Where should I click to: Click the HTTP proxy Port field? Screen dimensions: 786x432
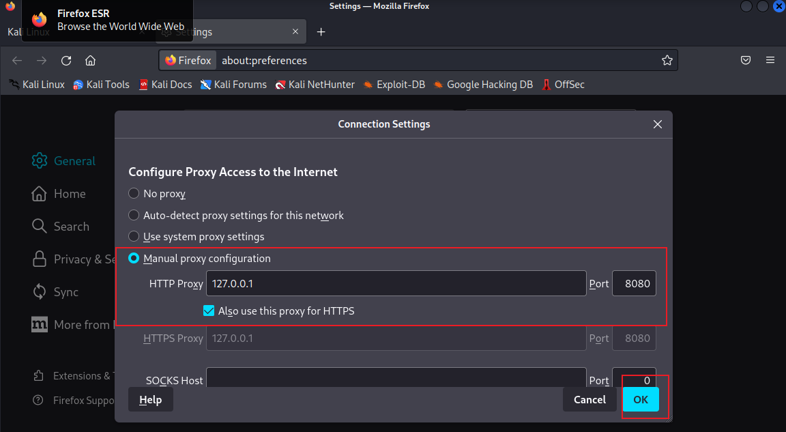point(634,284)
